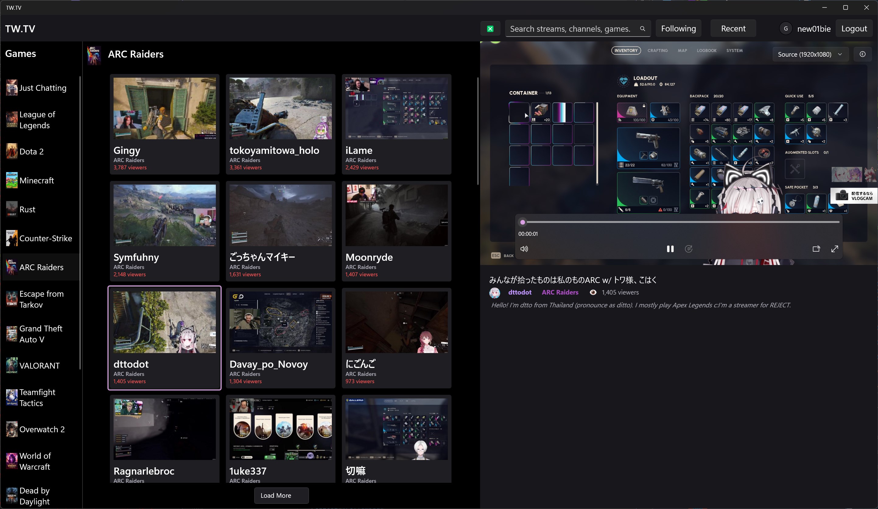Select VALORANT in the Games sidebar
The image size is (878, 509).
pyautogui.click(x=41, y=366)
